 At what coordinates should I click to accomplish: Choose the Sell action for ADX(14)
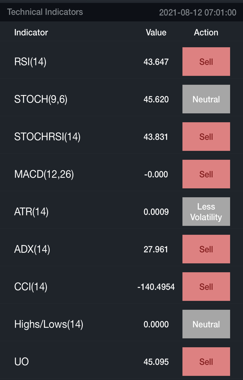[x=206, y=249]
